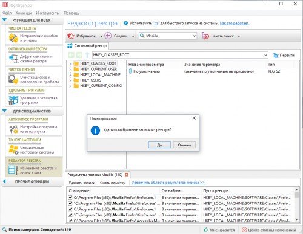Image resolution: width=303 pixels, height=234 pixels.
Task: Select the Системный реестр tab
Action: coord(87,46)
